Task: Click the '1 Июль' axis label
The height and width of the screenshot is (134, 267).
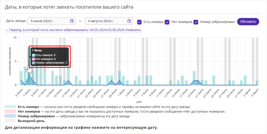Action: coord(121,93)
